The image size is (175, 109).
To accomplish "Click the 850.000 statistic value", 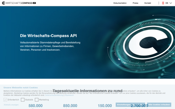I will click(x=70, y=106).
